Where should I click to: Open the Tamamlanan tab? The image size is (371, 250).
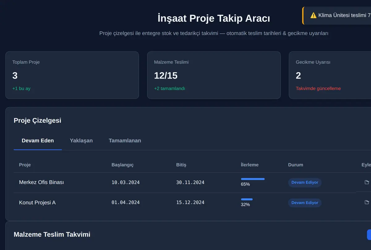tap(125, 141)
